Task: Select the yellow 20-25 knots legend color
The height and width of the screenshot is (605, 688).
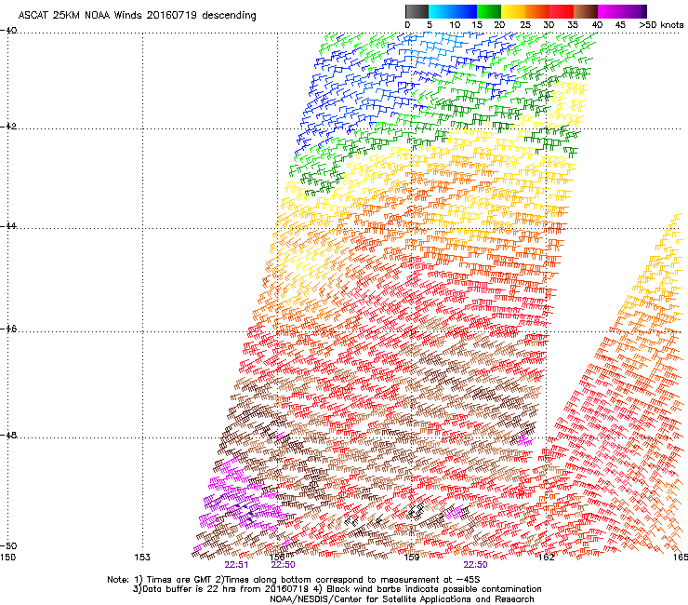Action: click(x=513, y=11)
